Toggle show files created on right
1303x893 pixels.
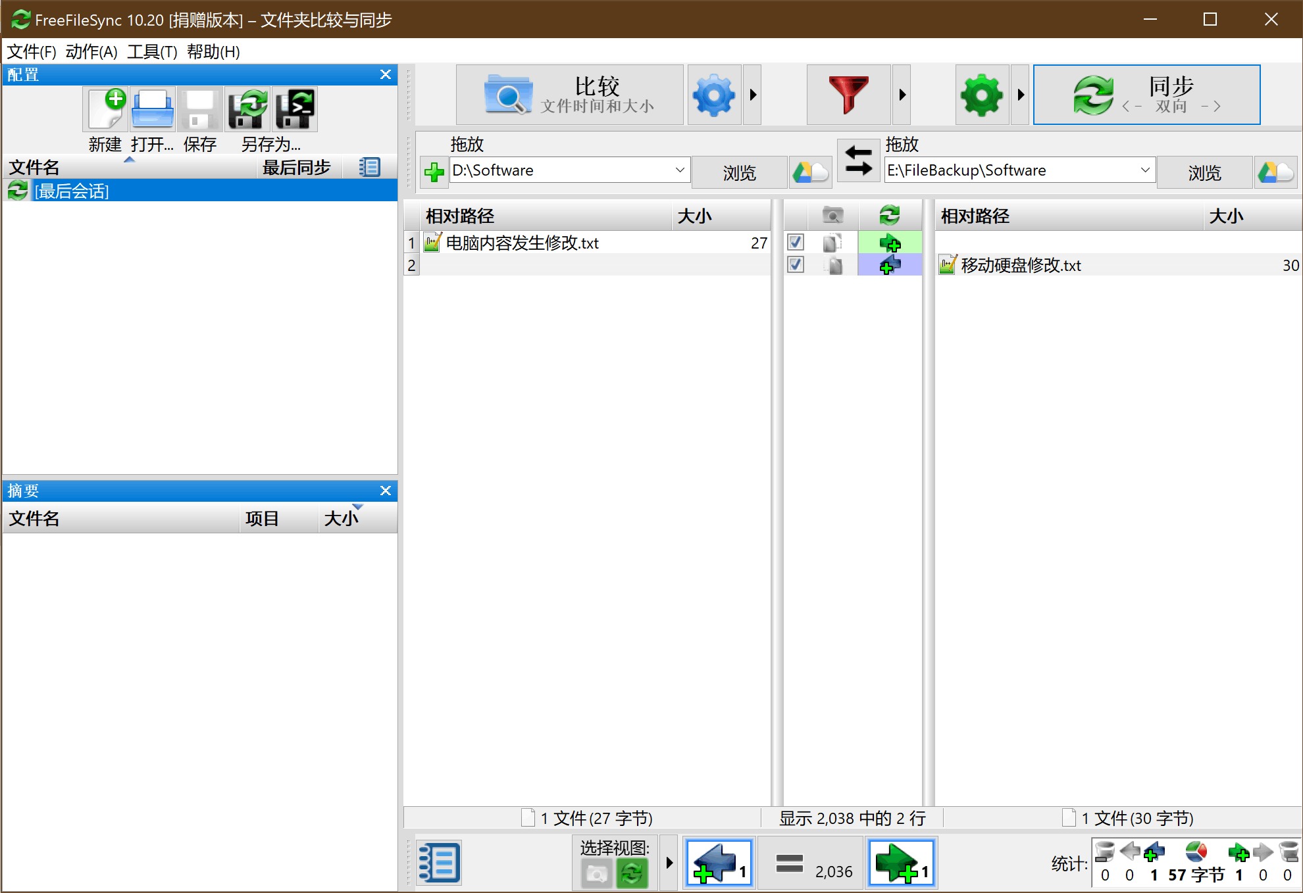[x=901, y=863]
